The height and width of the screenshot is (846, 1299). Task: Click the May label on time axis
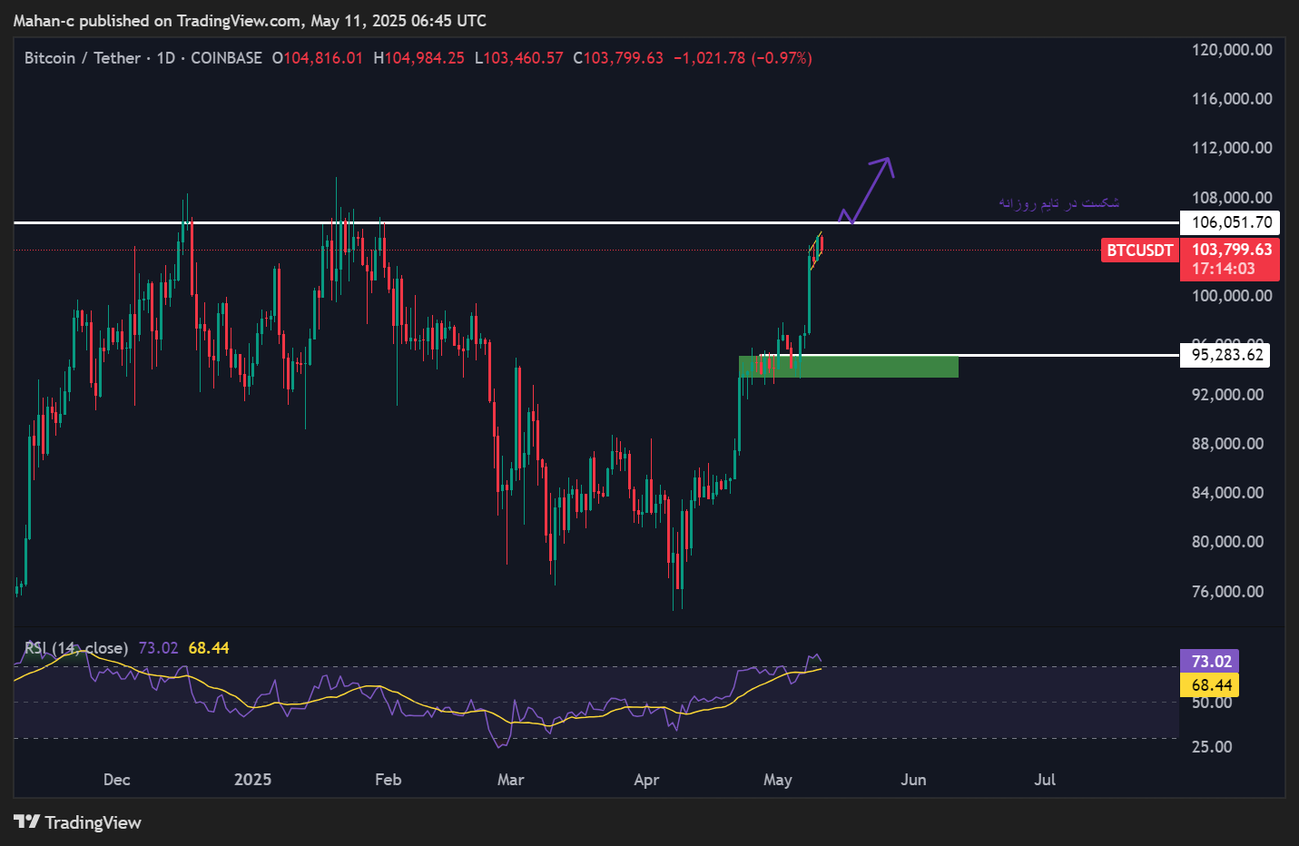pyautogui.click(x=777, y=780)
